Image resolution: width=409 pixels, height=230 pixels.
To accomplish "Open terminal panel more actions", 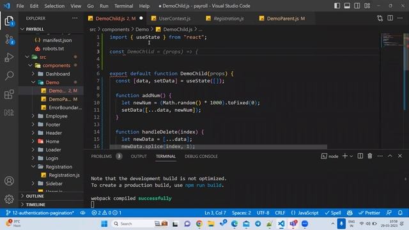I will pyautogui.click(x=380, y=156).
